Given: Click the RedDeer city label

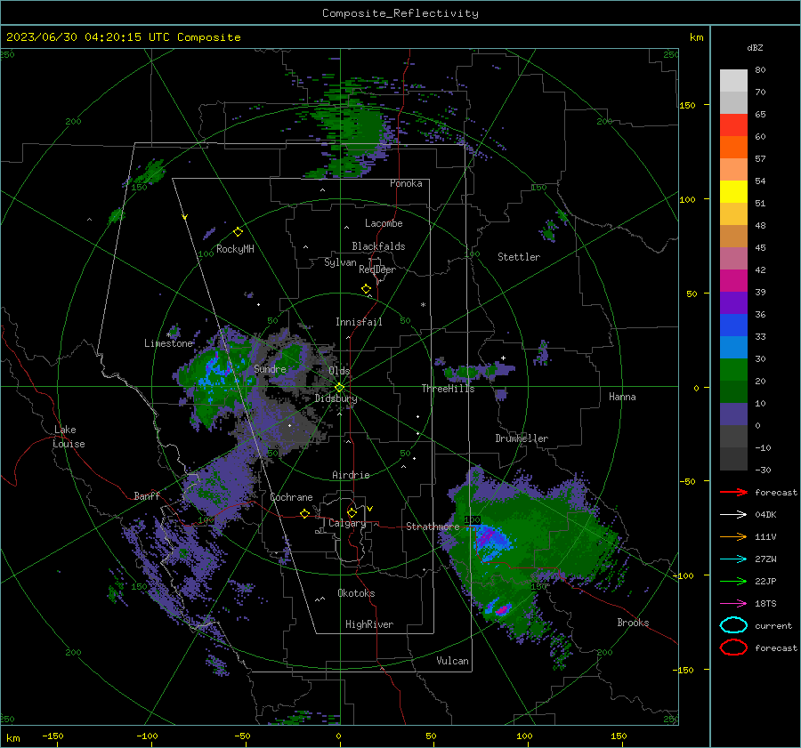Looking at the screenshot, I should [x=377, y=269].
